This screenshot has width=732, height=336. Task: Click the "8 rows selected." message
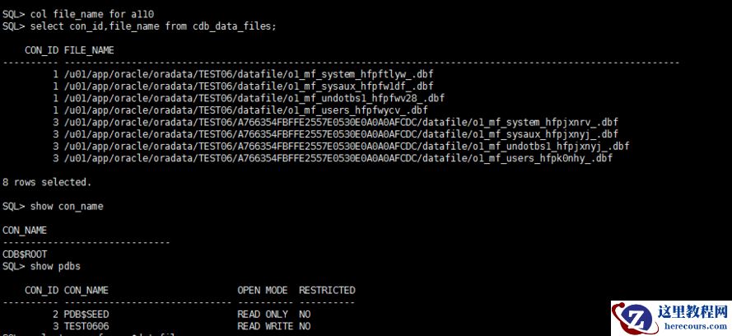(x=47, y=182)
